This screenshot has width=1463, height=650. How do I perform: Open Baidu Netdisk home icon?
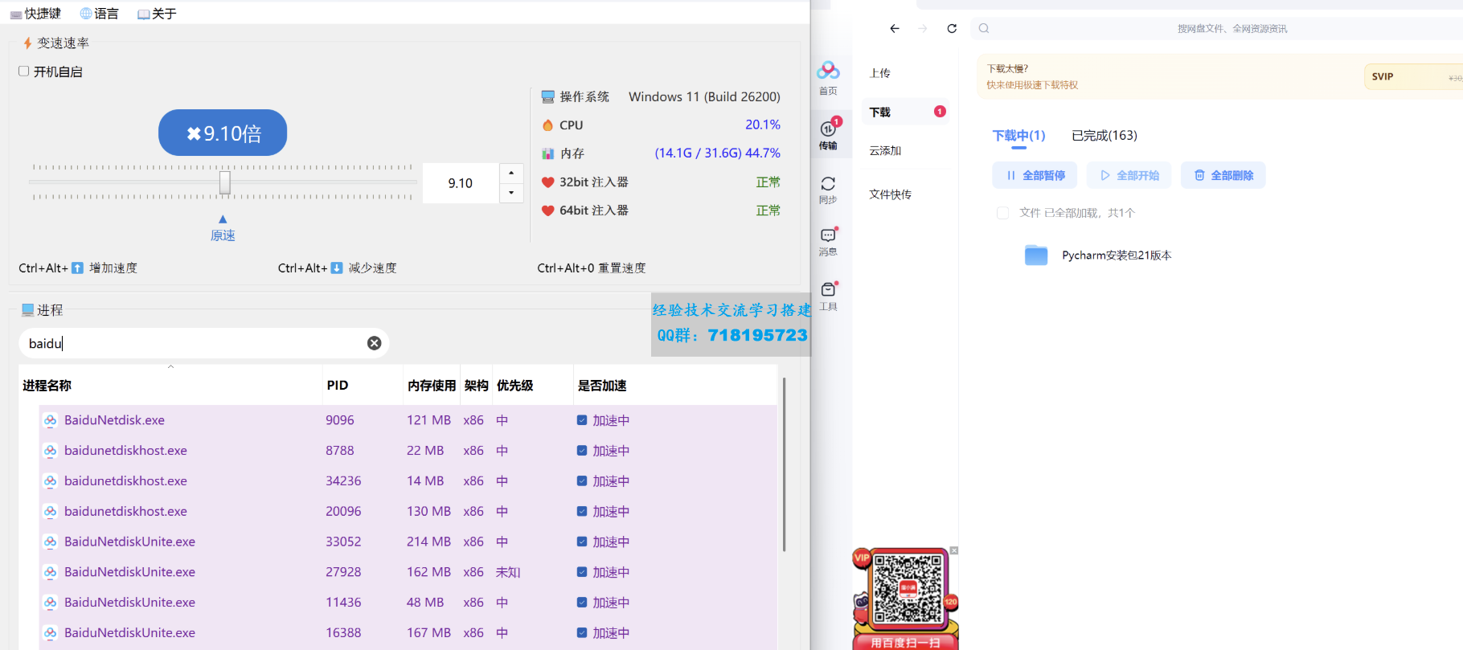tap(828, 72)
